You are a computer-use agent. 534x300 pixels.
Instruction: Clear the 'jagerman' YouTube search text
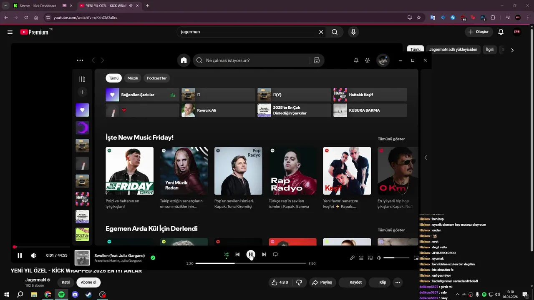tap(321, 32)
